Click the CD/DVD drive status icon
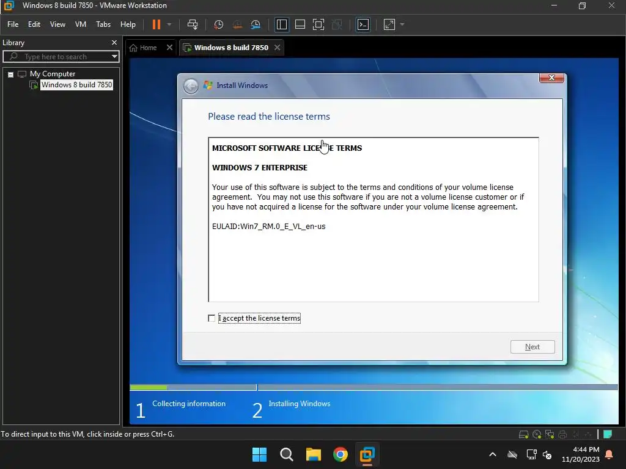Screen dimensions: 626x469 [x=537, y=434]
